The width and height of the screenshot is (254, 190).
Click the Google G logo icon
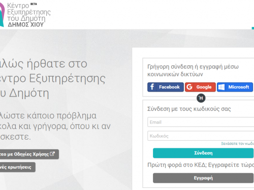pyautogui.click(x=189, y=87)
